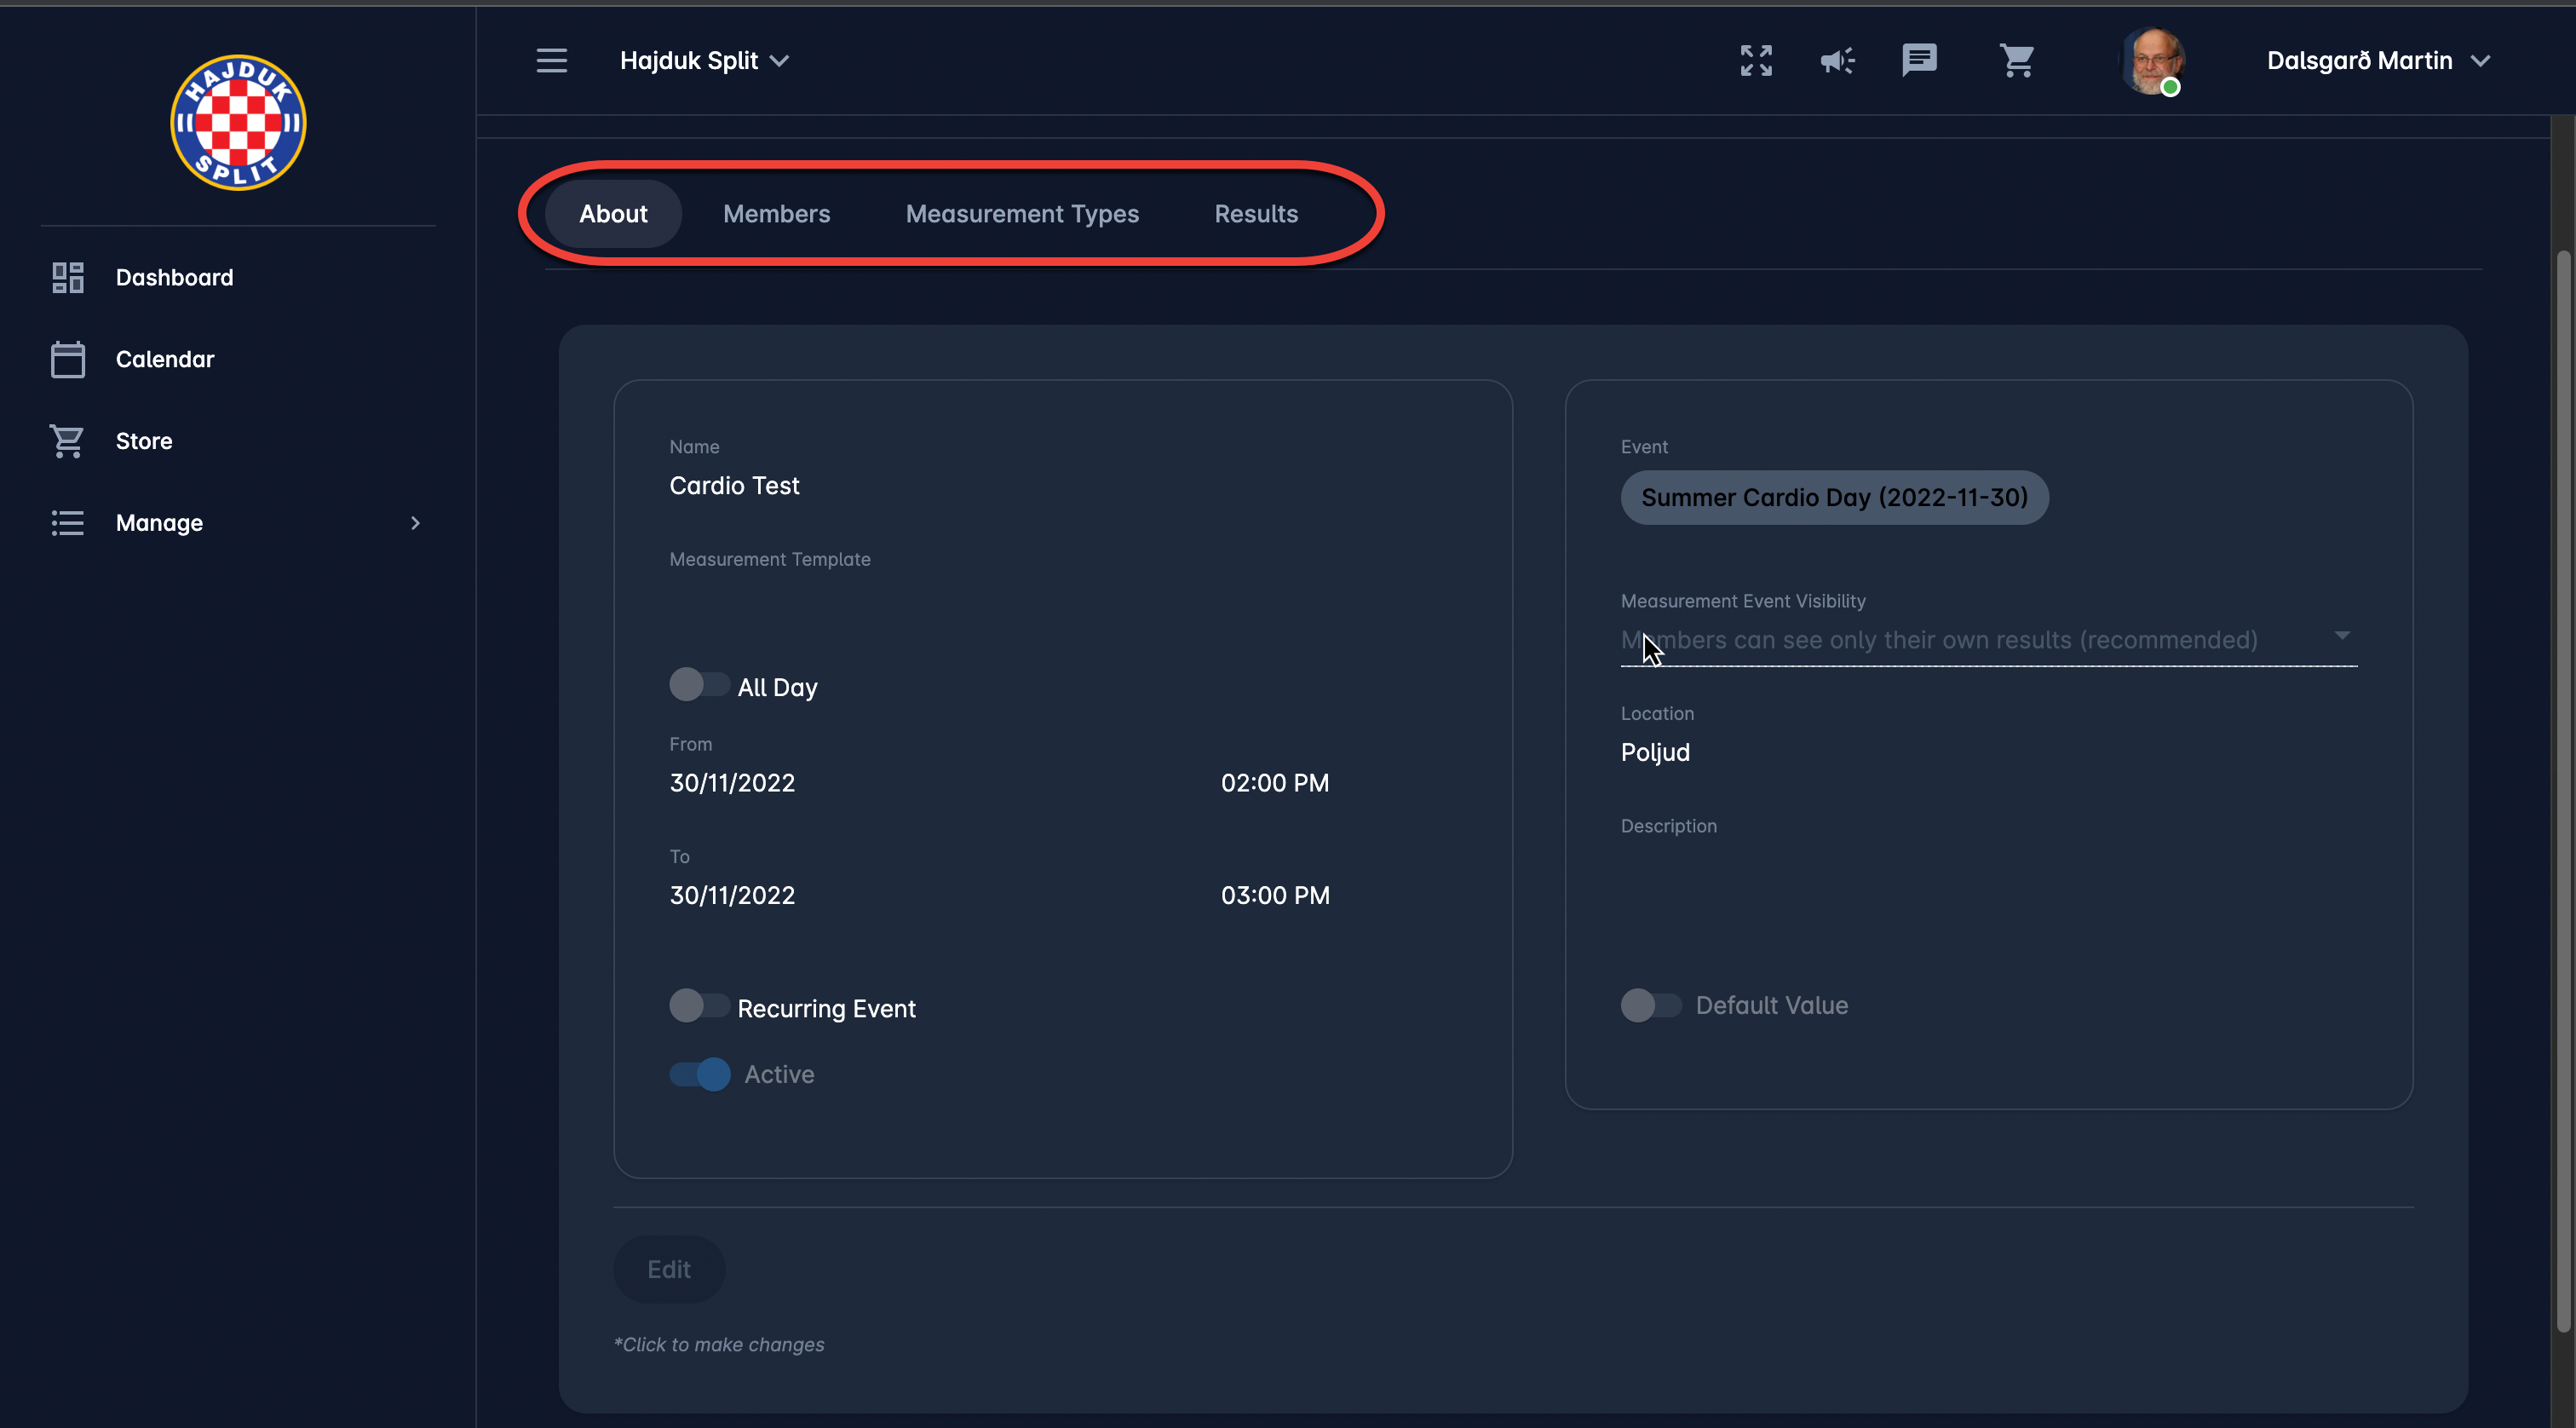Click the Edit button
2576x1428 pixels.
point(668,1269)
